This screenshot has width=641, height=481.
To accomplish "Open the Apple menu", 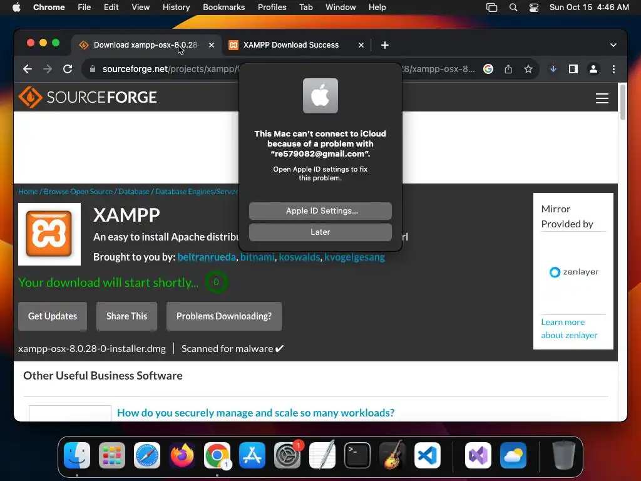I will point(16,8).
